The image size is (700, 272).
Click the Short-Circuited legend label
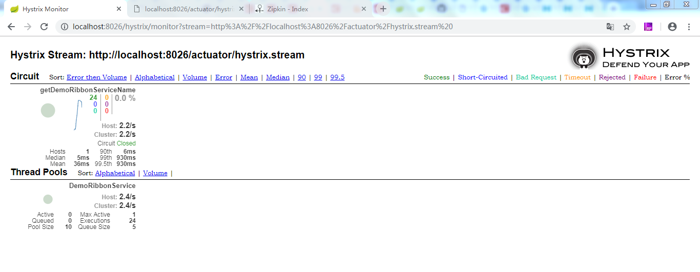(483, 77)
